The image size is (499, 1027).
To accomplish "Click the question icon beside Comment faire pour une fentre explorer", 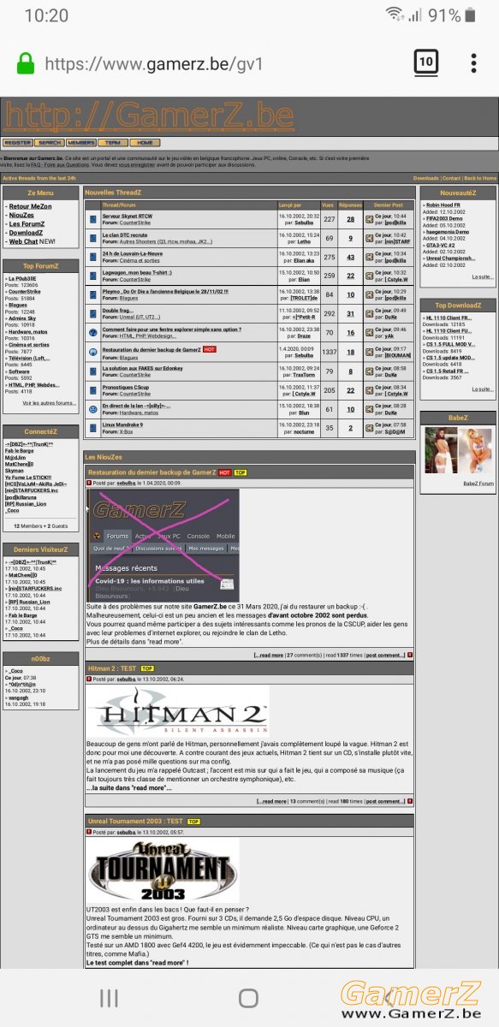I will coord(93,332).
